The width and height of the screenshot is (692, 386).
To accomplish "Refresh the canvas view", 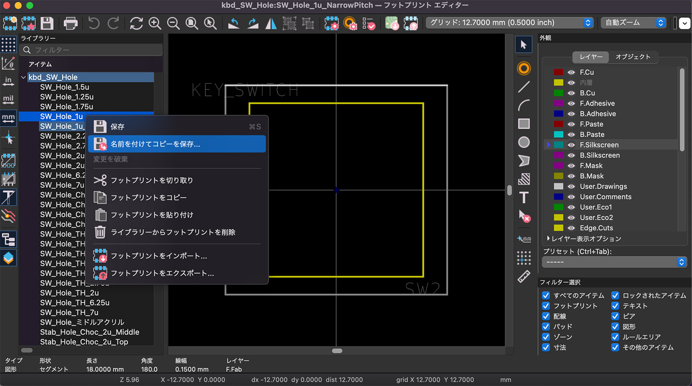I will tap(136, 23).
